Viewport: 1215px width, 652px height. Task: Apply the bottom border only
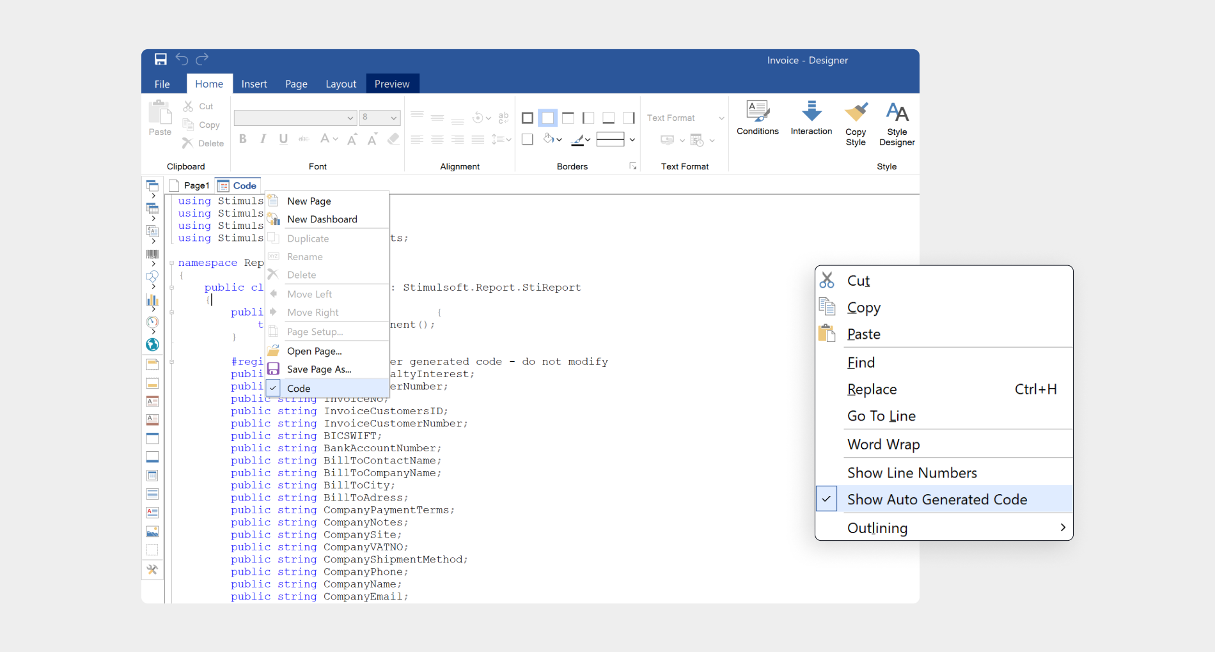609,118
